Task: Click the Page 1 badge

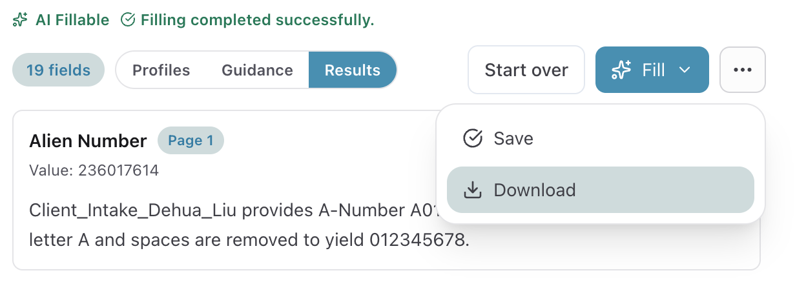Action: (191, 140)
